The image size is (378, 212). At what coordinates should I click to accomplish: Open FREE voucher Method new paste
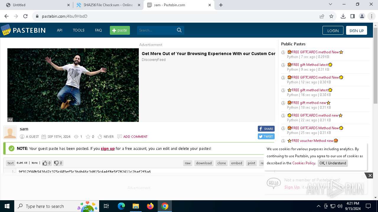tap(312, 140)
